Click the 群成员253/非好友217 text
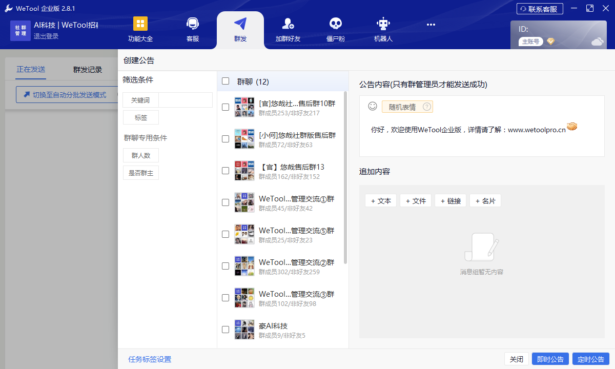This screenshot has width=615, height=369. click(x=289, y=113)
